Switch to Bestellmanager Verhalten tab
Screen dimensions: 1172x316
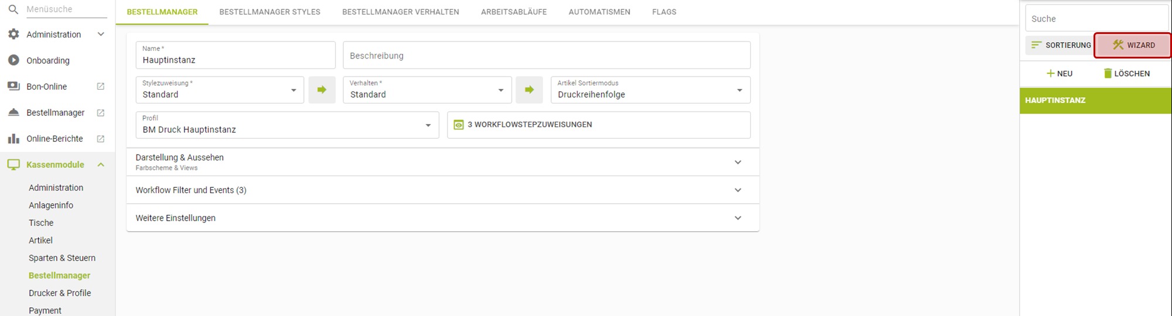(401, 12)
